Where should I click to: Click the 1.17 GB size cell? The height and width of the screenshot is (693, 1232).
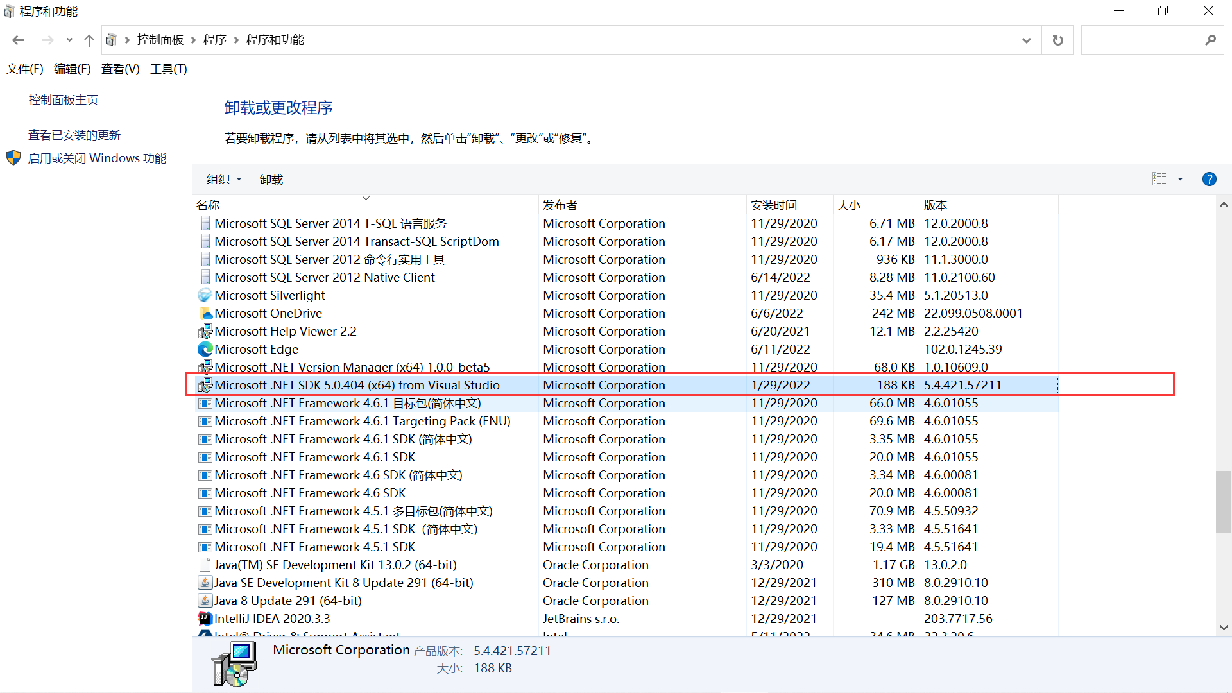click(x=893, y=565)
